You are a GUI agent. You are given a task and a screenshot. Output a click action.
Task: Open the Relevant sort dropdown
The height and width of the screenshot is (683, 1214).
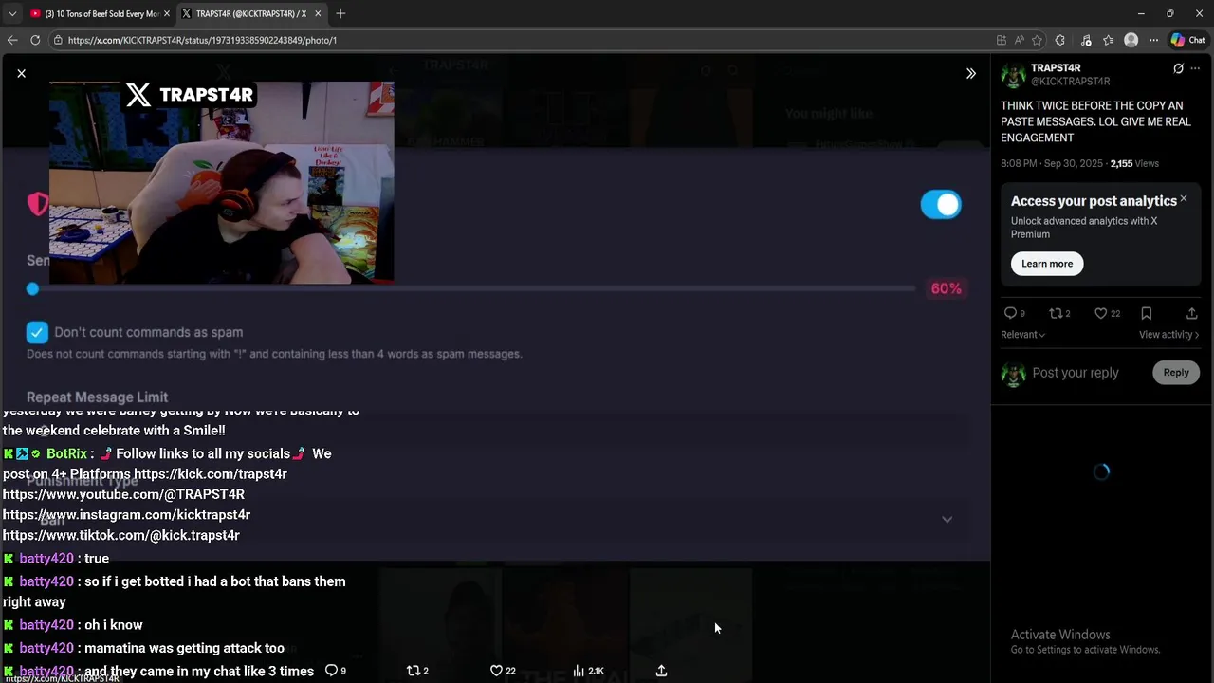click(1022, 335)
